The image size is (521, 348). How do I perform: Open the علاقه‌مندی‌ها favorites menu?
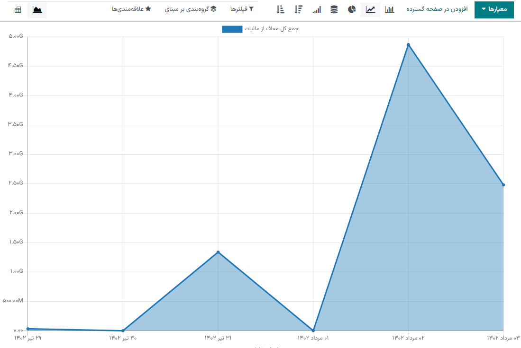click(131, 9)
